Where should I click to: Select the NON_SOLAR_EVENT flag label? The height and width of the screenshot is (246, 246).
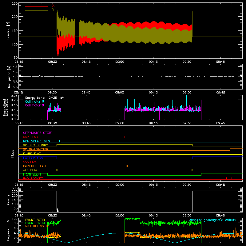click(37, 141)
